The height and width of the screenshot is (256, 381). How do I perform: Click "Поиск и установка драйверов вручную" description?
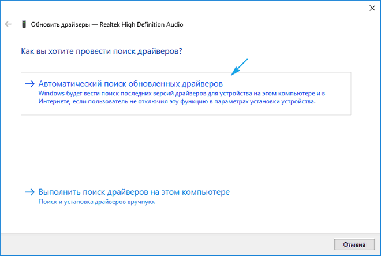point(97,203)
